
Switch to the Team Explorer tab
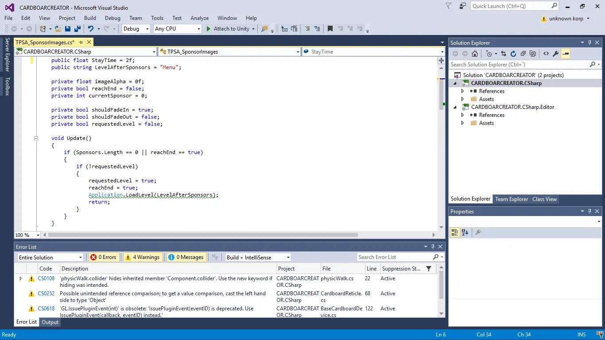click(x=511, y=199)
